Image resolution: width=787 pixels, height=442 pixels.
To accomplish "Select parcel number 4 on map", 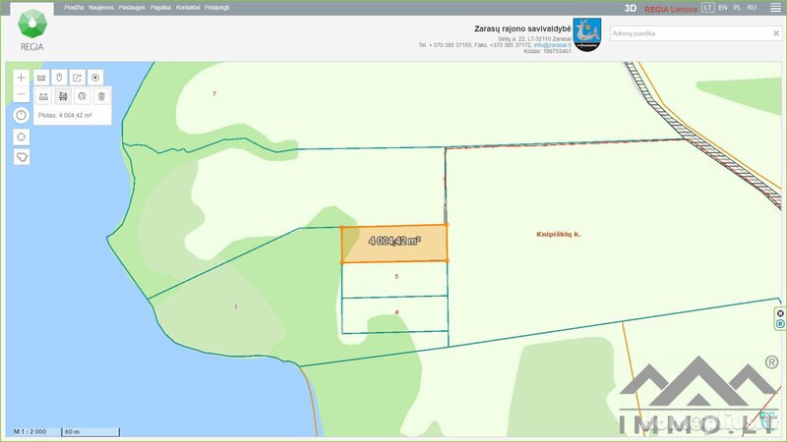I will click(x=396, y=312).
